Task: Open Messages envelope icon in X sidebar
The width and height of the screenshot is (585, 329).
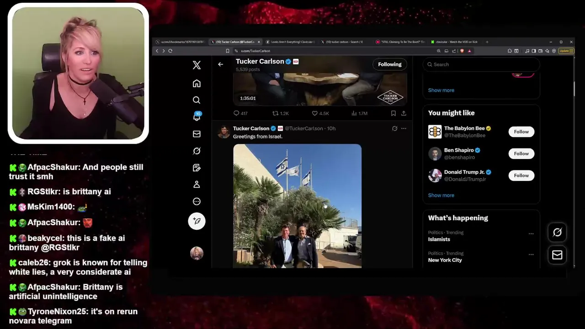Action: click(x=197, y=134)
